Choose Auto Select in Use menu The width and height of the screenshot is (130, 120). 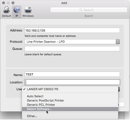[x=70, y=96]
